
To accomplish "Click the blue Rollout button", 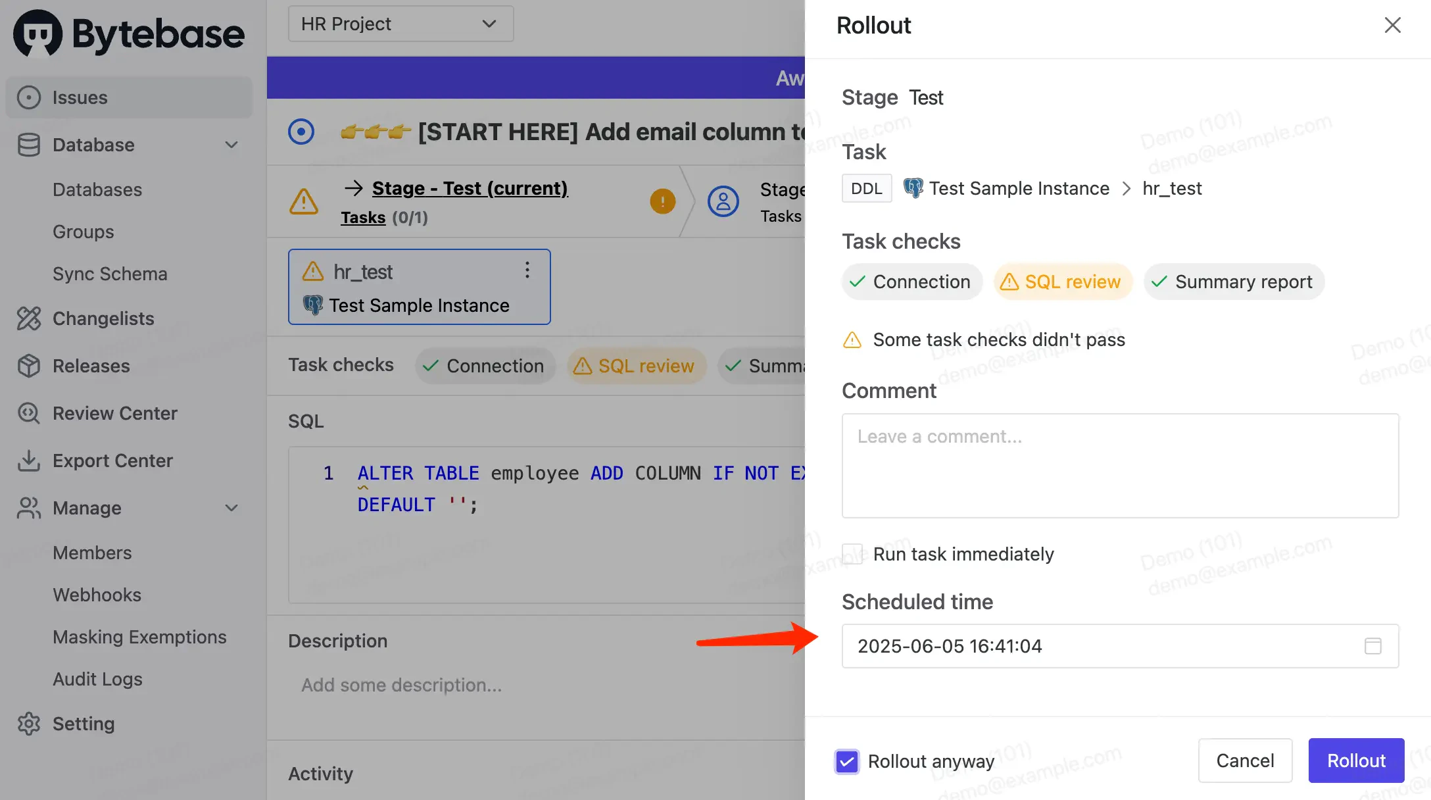I will click(x=1355, y=761).
